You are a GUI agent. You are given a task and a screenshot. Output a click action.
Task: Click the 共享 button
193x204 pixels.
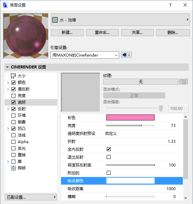coord(138,33)
